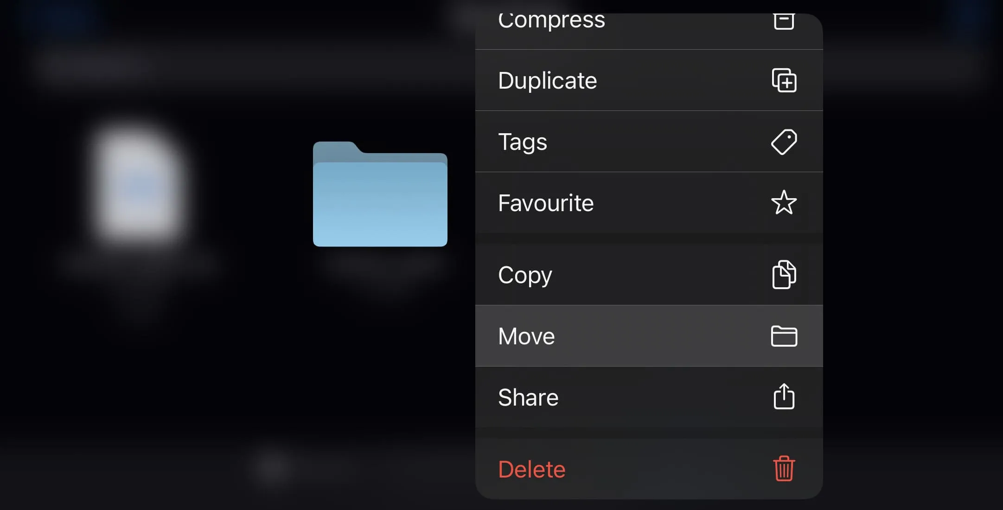Select the highlighted Move text
Screen dimensions: 1003x510
[x=526, y=336]
